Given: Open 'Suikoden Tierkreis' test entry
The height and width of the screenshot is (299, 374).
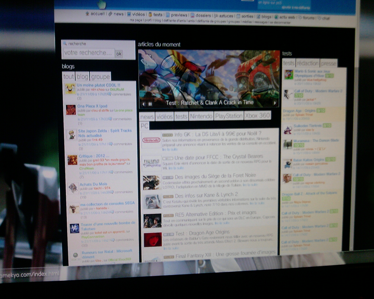Looking at the screenshot, I should (x=308, y=126).
